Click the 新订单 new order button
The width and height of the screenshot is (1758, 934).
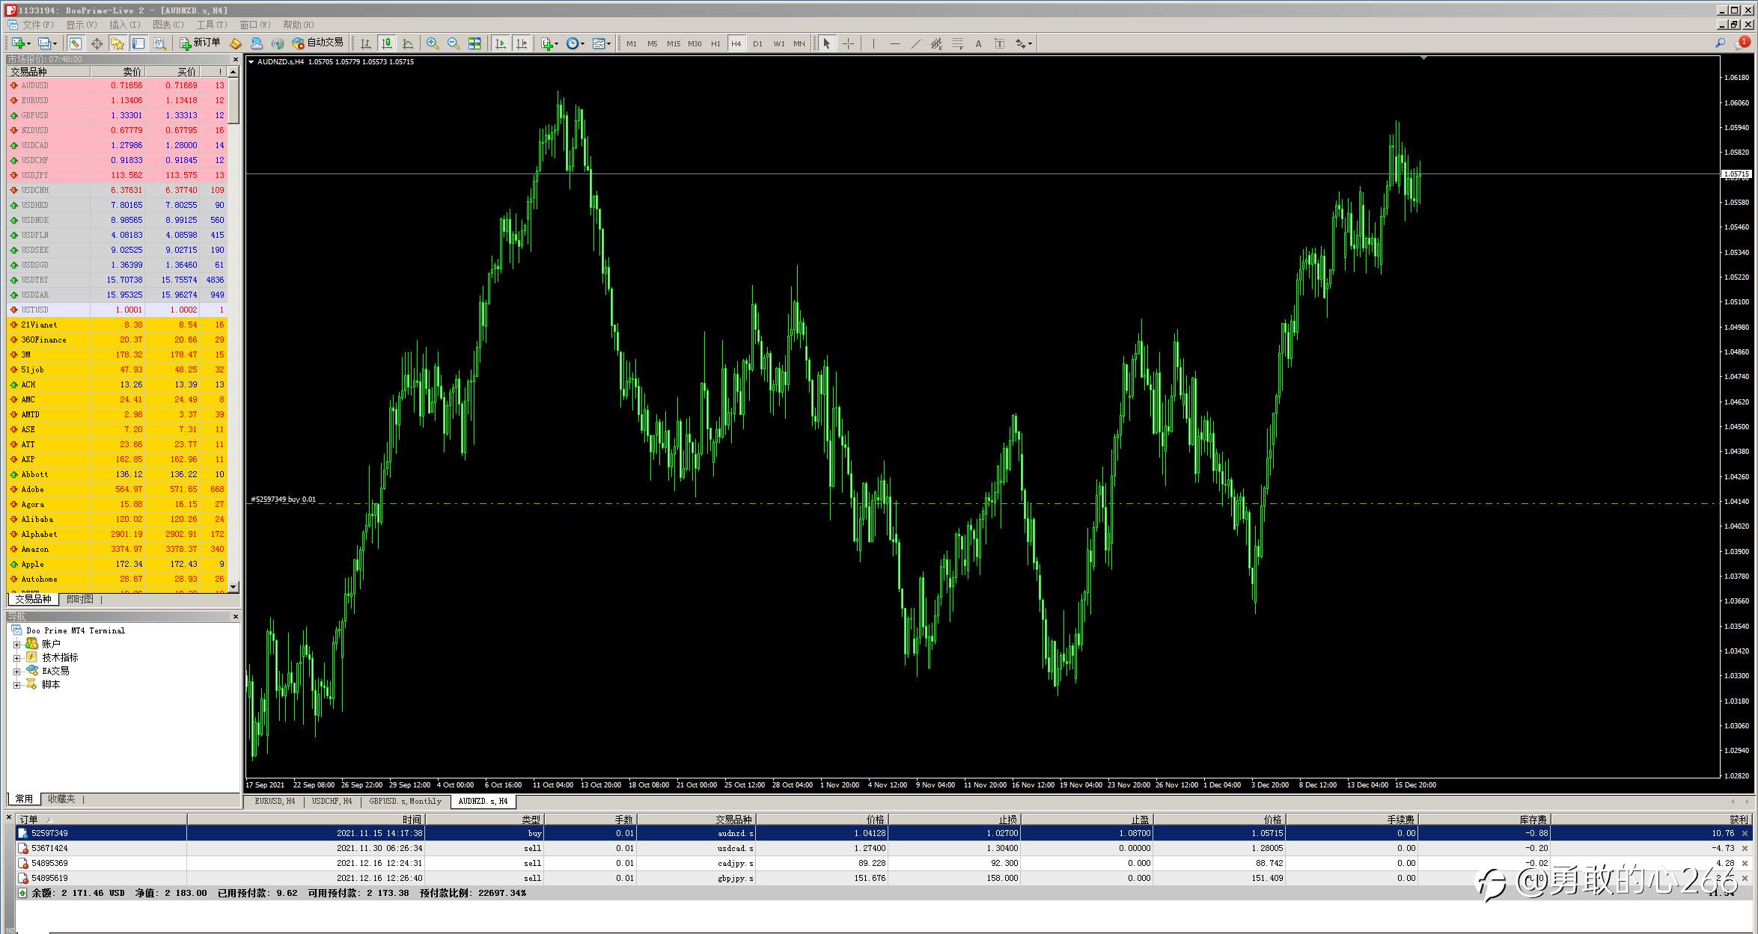click(200, 43)
